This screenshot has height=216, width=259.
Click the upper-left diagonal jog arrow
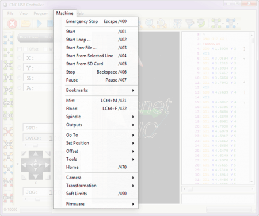(24, 153)
